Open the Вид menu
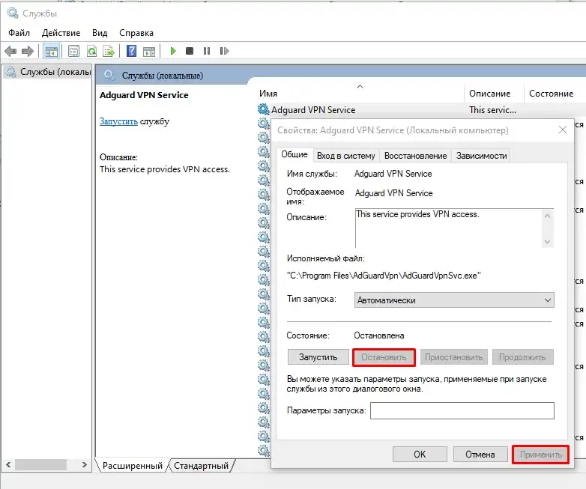586x489 pixels. pyautogui.click(x=100, y=33)
